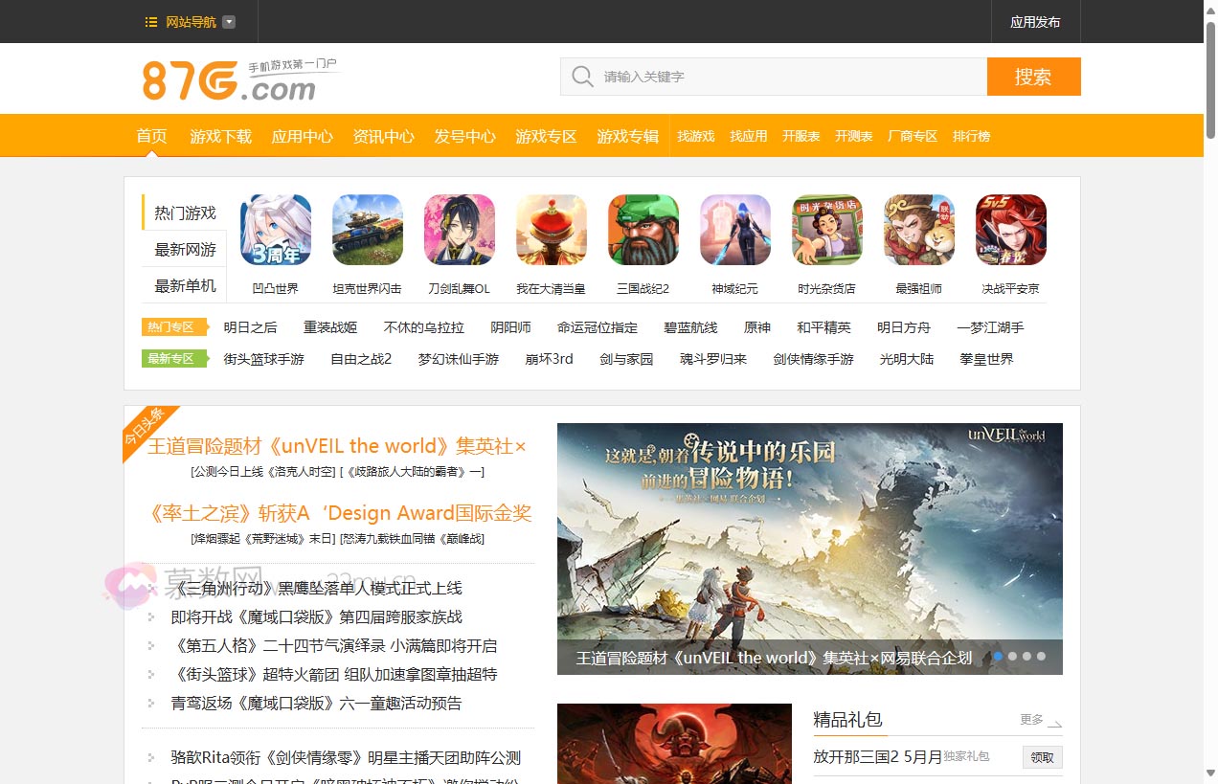Viewport: 1218px width, 784px height.
Task: Click the search keyword input field
Action: [766, 77]
